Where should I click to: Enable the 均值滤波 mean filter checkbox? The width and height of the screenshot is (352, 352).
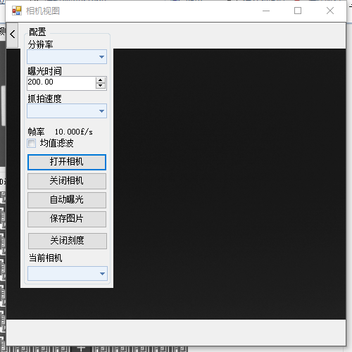point(32,143)
